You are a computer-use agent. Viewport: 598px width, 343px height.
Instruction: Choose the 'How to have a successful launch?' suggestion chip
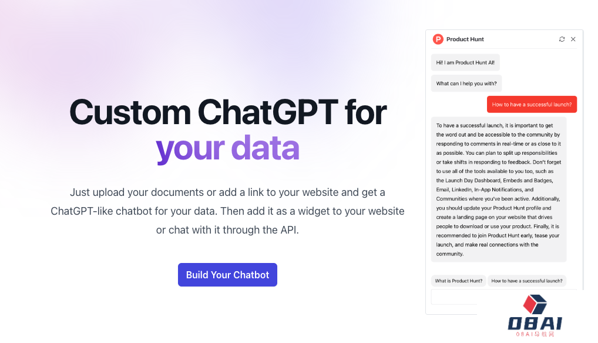(x=527, y=281)
